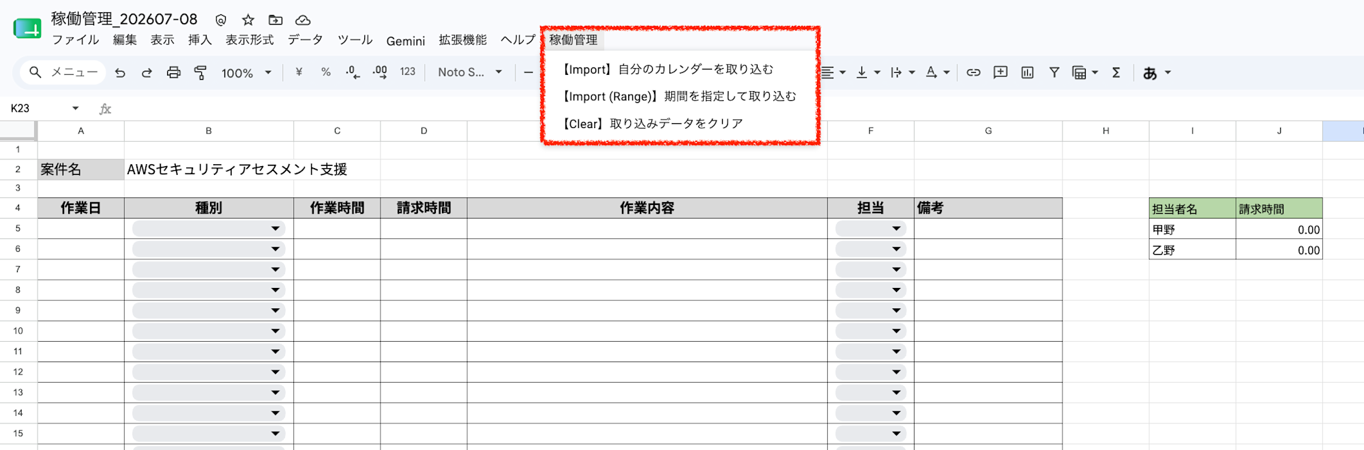Undo the last action

[120, 72]
